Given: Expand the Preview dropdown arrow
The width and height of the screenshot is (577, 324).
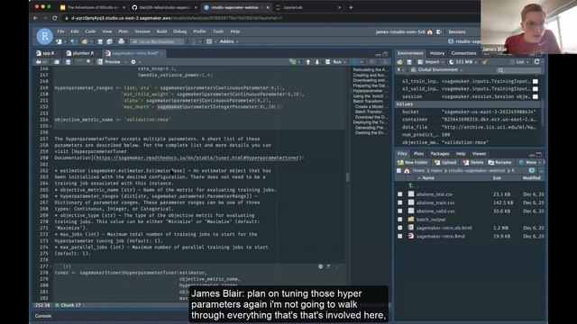Looking at the screenshot, I should coord(125,62).
